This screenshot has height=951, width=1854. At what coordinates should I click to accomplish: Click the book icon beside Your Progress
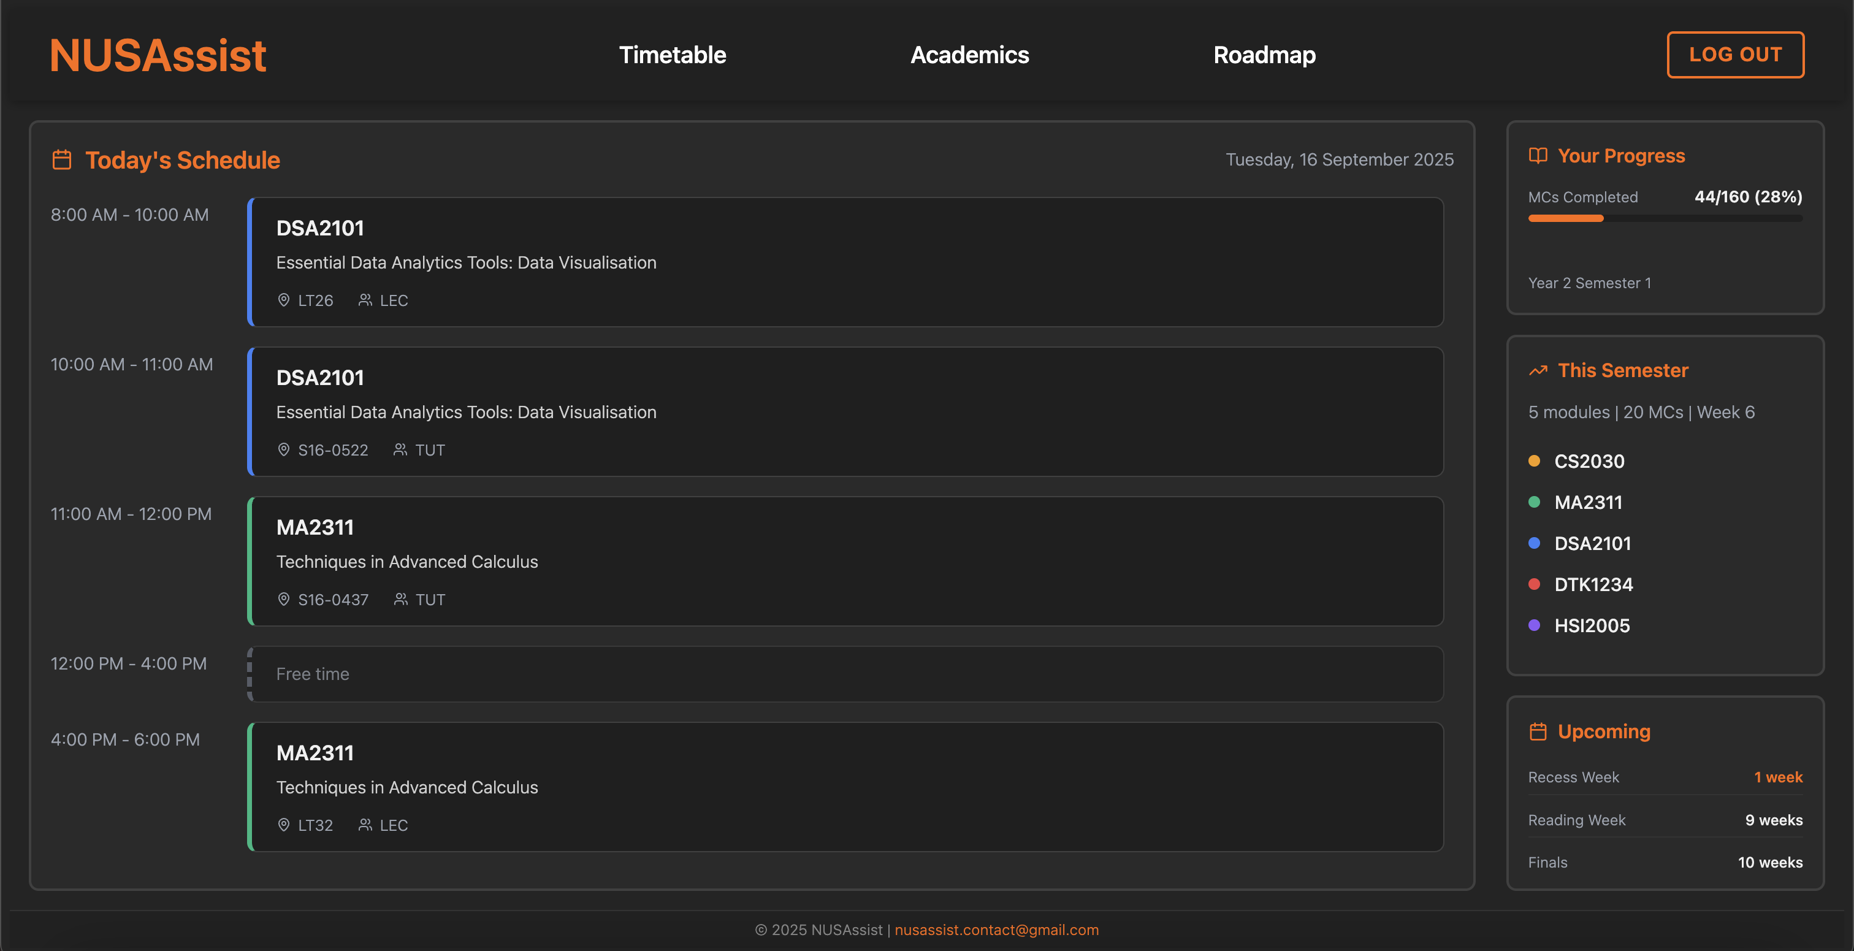pos(1537,156)
